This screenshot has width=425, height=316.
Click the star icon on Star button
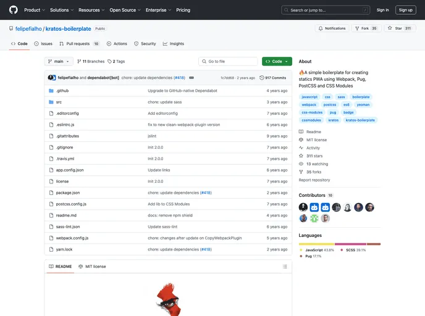coord(390,28)
